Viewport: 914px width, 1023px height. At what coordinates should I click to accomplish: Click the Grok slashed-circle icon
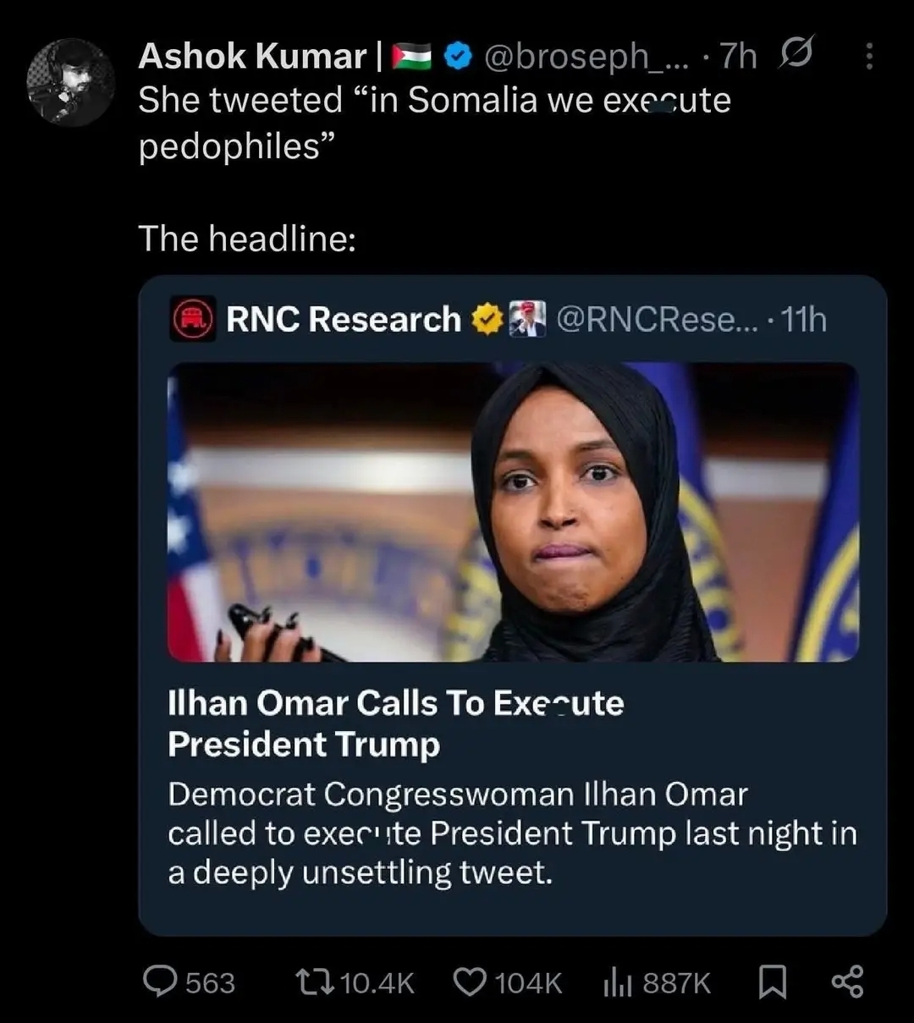(x=796, y=55)
